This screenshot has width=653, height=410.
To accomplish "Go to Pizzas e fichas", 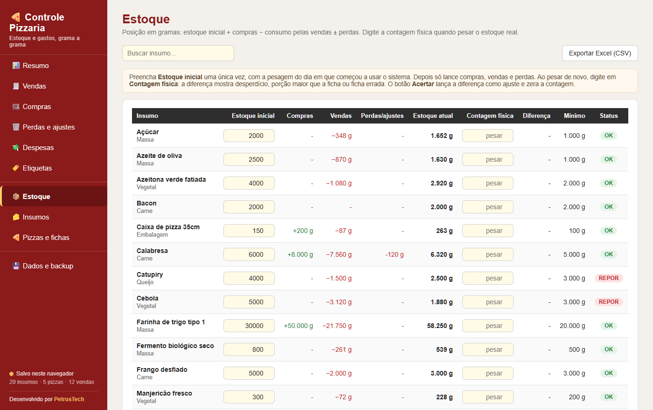I will click(x=54, y=238).
